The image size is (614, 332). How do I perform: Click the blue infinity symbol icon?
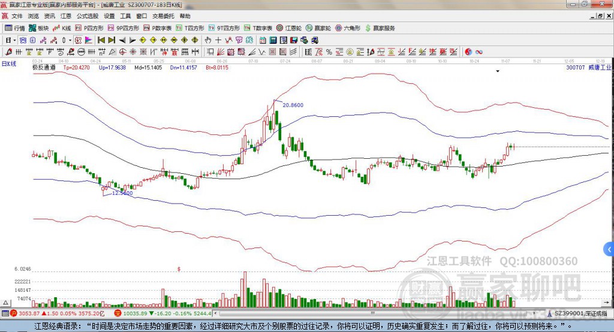[x=479, y=52]
